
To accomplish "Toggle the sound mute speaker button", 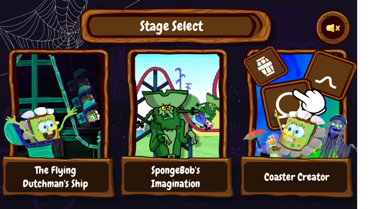I will point(333,28).
